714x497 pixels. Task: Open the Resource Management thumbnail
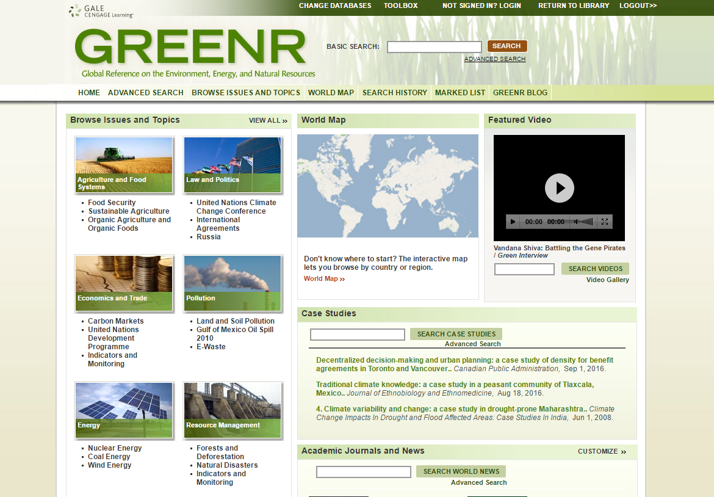233,410
